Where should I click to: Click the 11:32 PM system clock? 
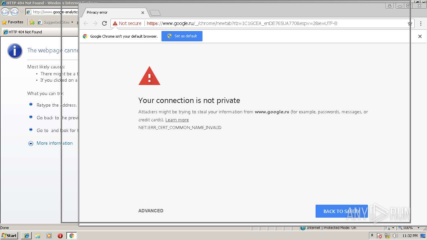(x=410, y=236)
